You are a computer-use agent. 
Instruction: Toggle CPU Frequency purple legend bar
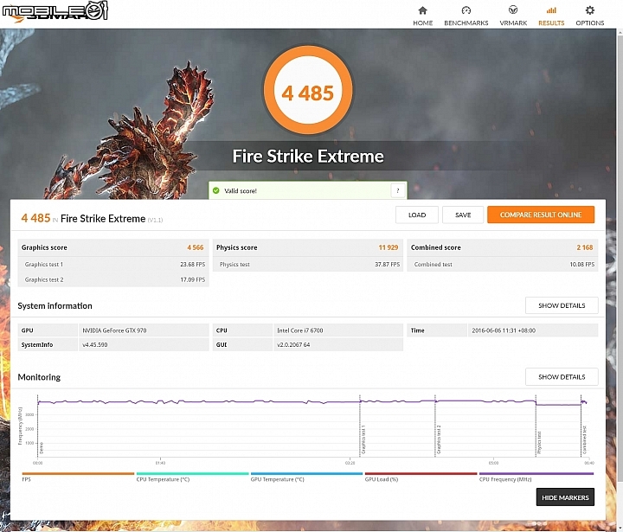pyautogui.click(x=536, y=473)
